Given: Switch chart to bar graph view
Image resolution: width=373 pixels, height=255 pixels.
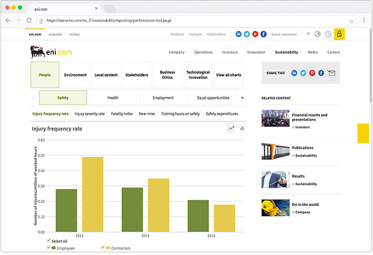Looking at the screenshot, I should click(x=241, y=128).
